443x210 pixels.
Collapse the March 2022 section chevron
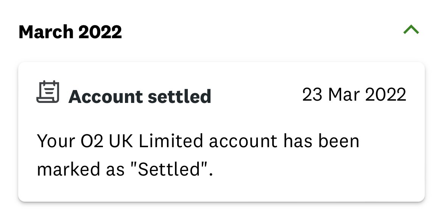(411, 30)
